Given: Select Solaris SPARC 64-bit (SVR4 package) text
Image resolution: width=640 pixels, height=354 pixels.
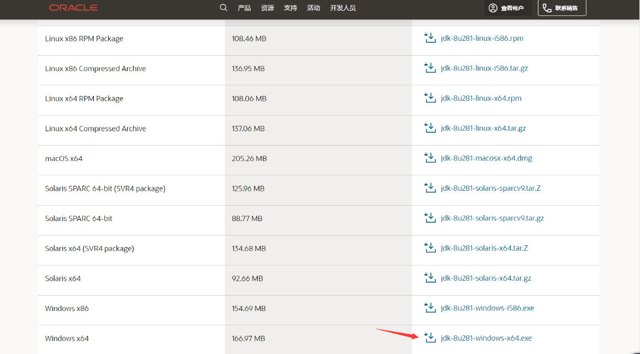Looking at the screenshot, I should (105, 189).
